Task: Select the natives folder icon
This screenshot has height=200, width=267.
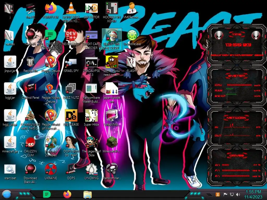Action: coord(10,35)
